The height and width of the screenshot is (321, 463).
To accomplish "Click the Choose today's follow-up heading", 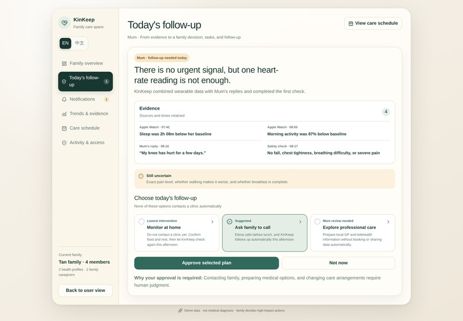I will click(x=165, y=198).
